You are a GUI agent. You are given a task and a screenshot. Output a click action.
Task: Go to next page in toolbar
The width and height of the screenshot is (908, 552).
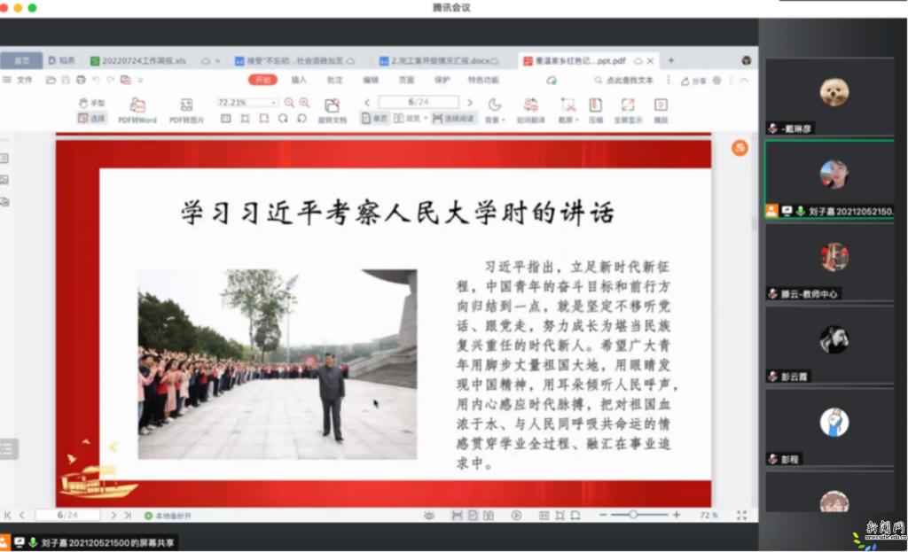[x=470, y=103]
